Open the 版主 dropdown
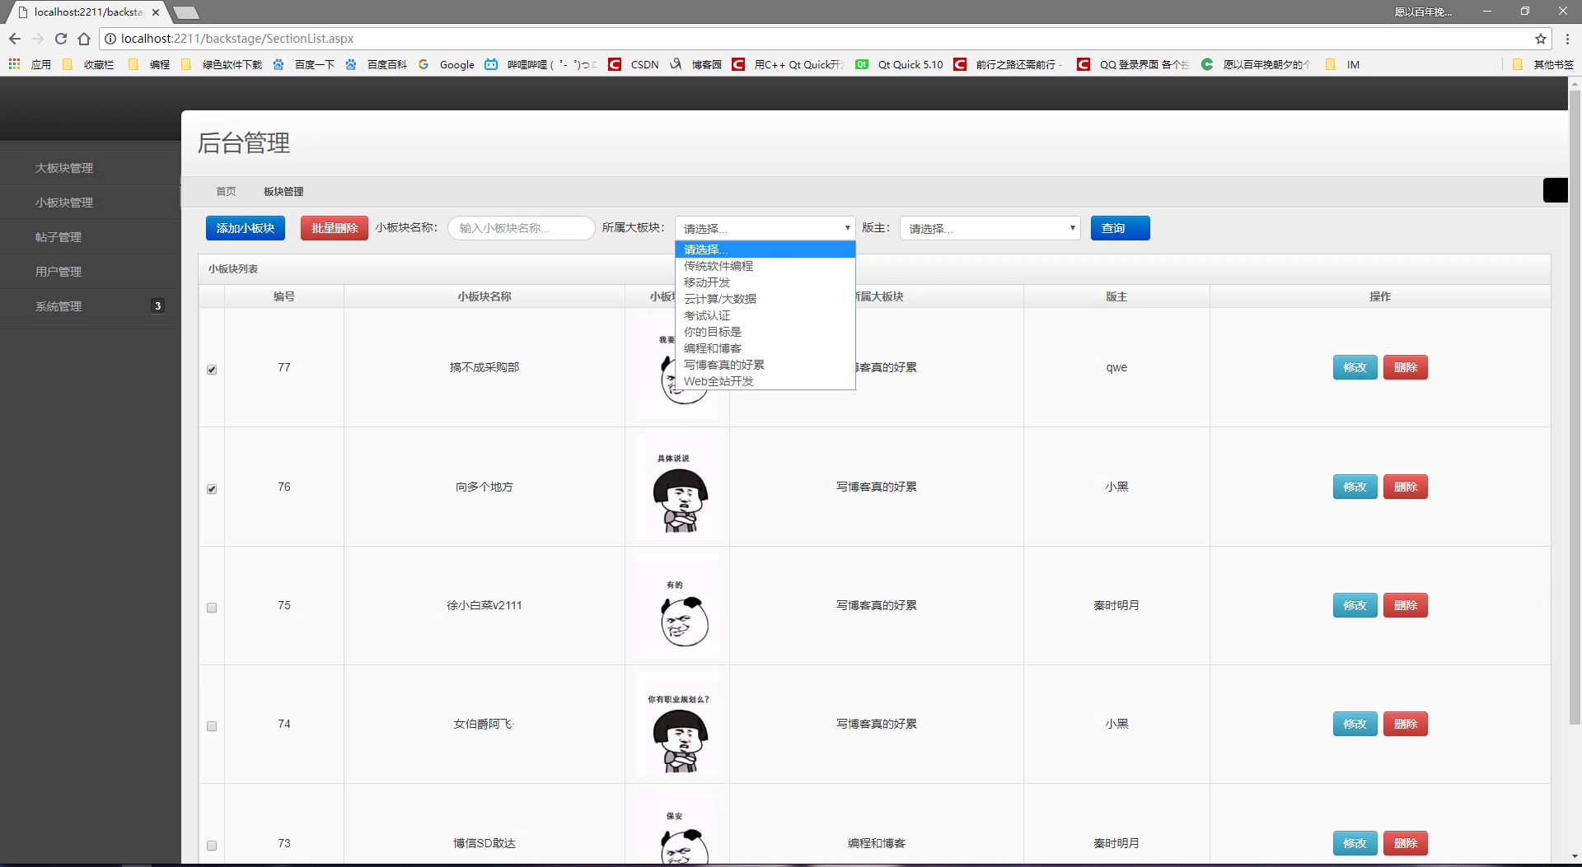 [990, 228]
